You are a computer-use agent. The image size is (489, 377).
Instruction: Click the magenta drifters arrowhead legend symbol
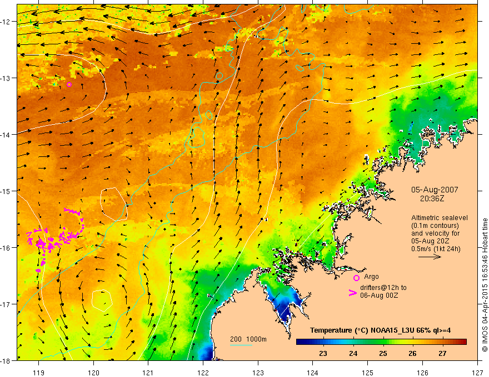click(x=352, y=293)
